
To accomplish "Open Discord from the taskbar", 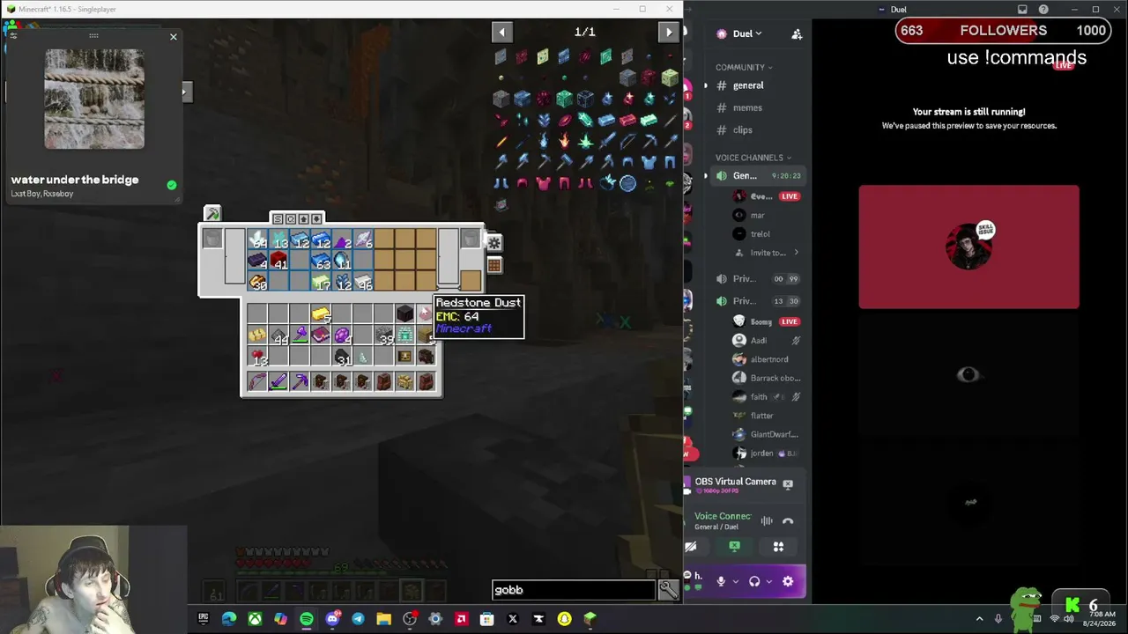I will (332, 619).
